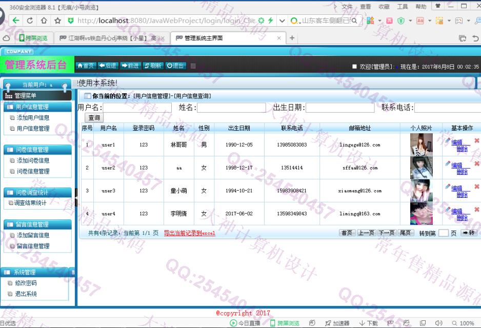Screen dimensions: 481x328
Task: Click the 上一页 pagination button
Action: coord(366,233)
